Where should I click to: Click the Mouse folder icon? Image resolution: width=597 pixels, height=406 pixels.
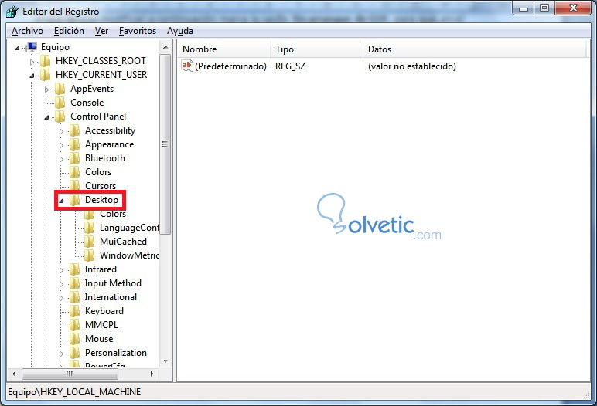[x=74, y=339]
